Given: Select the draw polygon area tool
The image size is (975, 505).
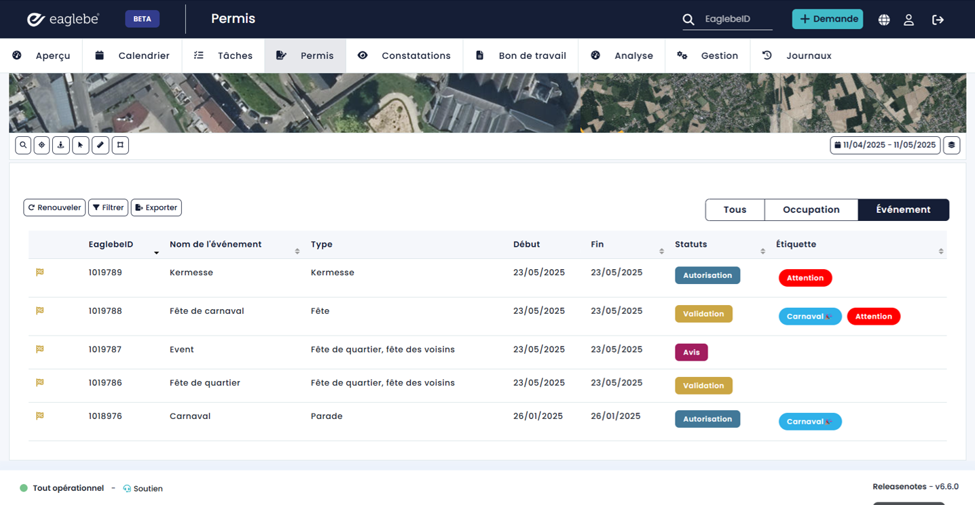Looking at the screenshot, I should point(120,145).
